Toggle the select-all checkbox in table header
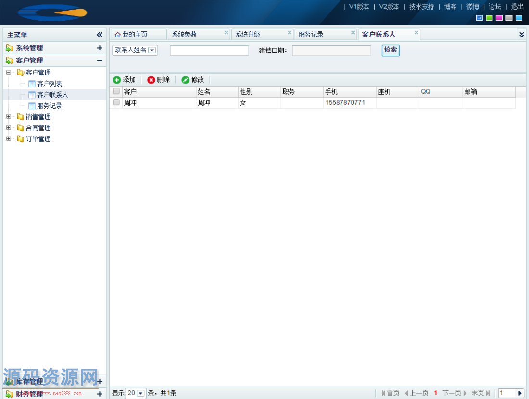 click(115, 91)
